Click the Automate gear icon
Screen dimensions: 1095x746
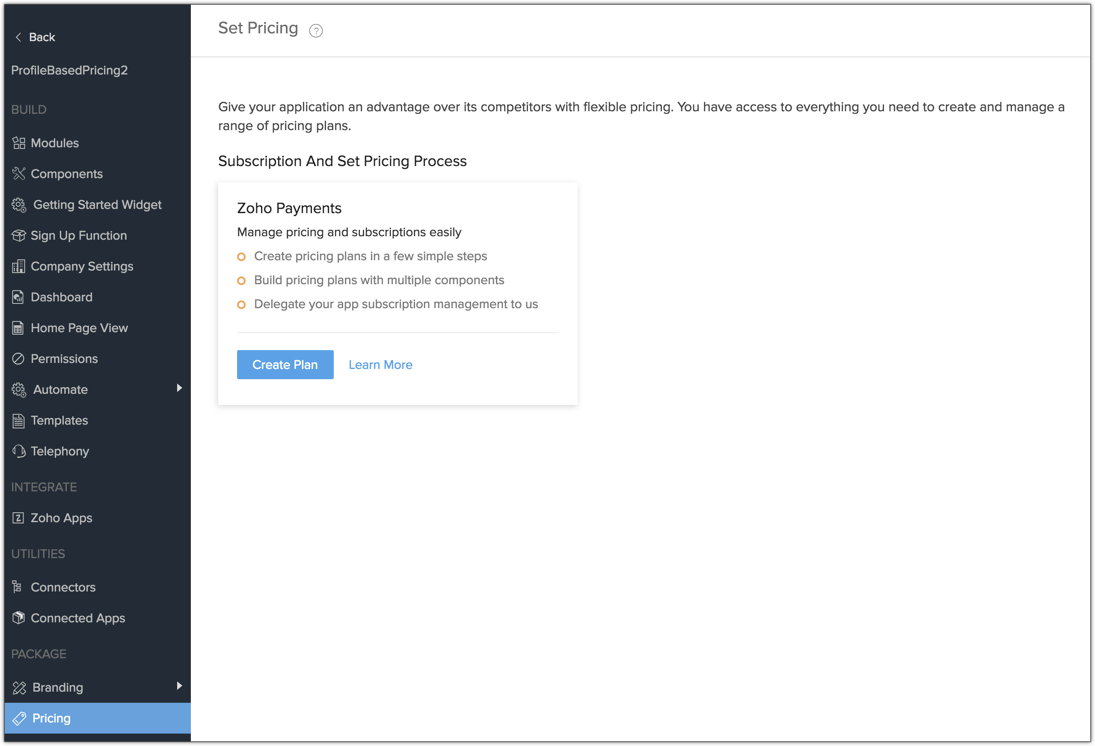click(19, 390)
